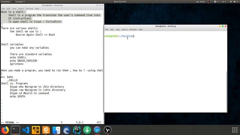Click the 'There are various shells:' line
The width and height of the screenshot is (240, 135).
point(19,28)
